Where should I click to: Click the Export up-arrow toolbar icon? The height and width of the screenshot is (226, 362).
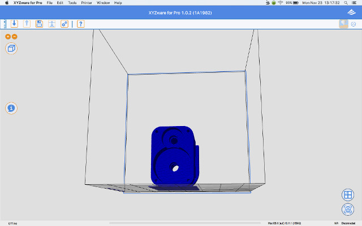coord(27,24)
